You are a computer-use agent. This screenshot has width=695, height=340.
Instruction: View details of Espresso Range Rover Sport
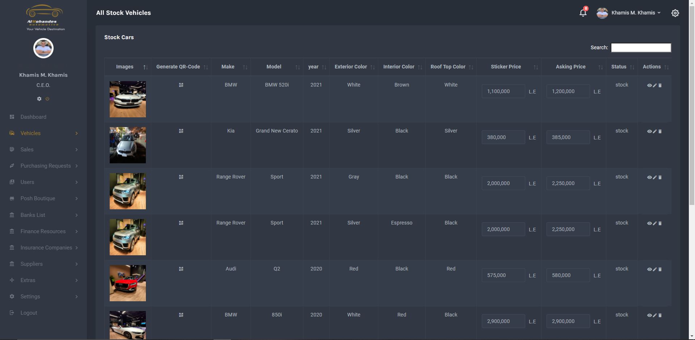[x=649, y=223]
